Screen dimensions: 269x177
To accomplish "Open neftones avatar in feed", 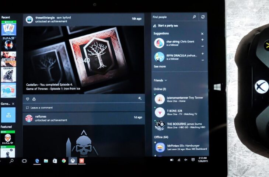I will coord(29,118).
